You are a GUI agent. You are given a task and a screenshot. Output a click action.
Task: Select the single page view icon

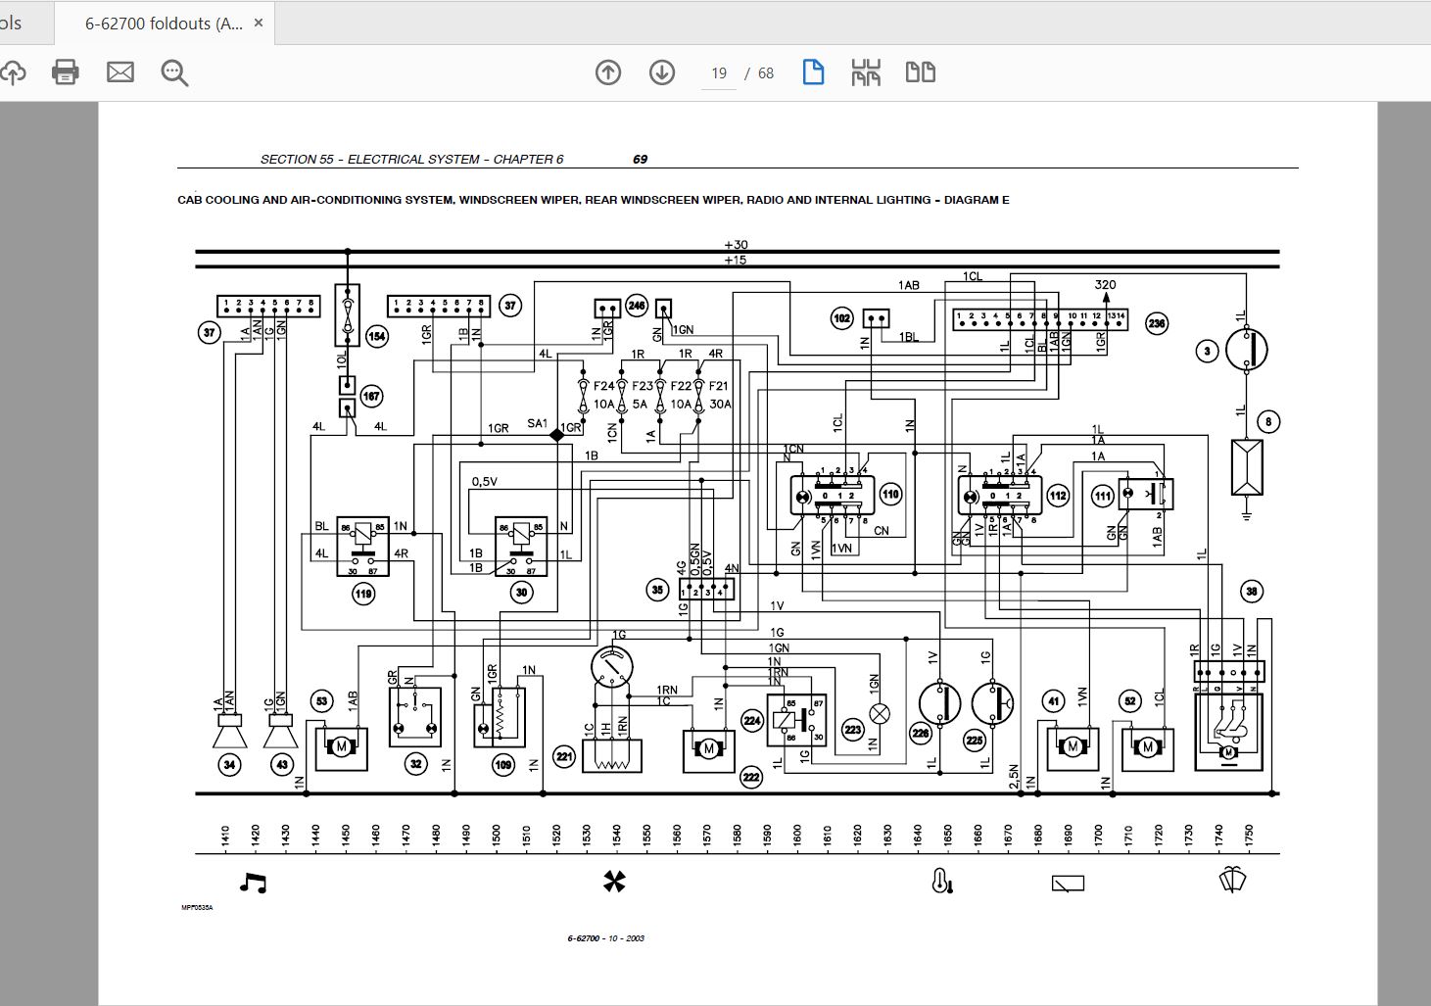click(x=813, y=72)
